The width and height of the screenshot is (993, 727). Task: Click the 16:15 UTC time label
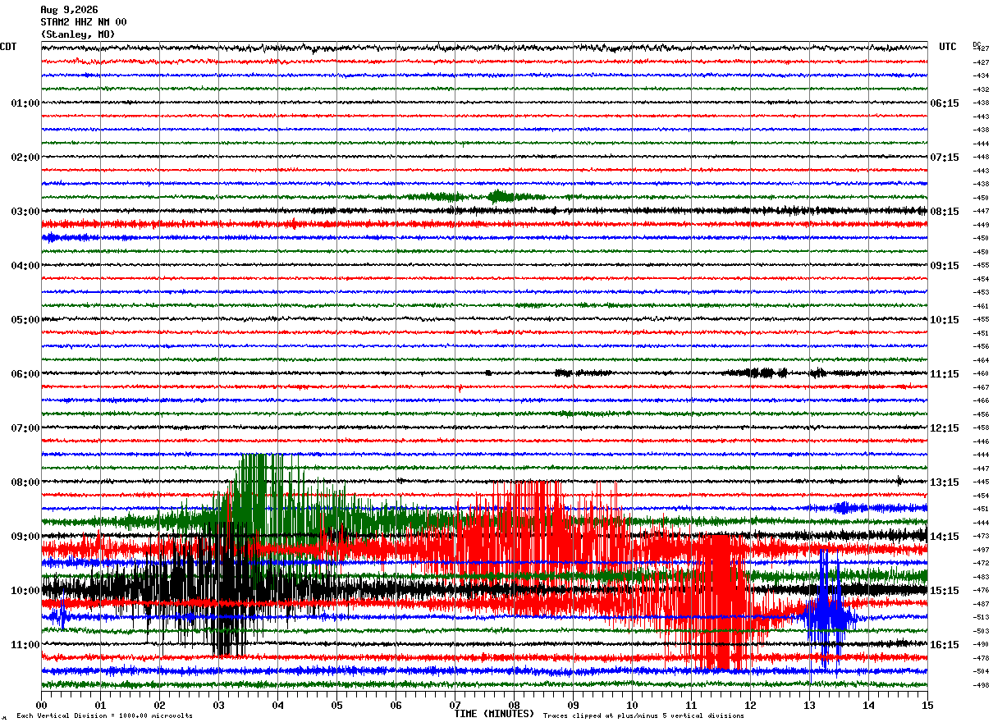[x=945, y=645]
